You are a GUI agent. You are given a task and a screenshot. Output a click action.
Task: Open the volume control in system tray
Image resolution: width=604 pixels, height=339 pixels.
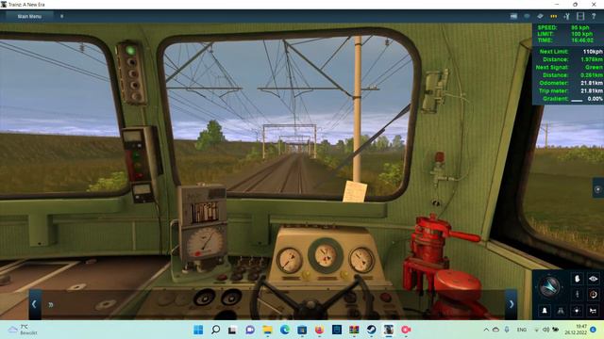(x=546, y=330)
